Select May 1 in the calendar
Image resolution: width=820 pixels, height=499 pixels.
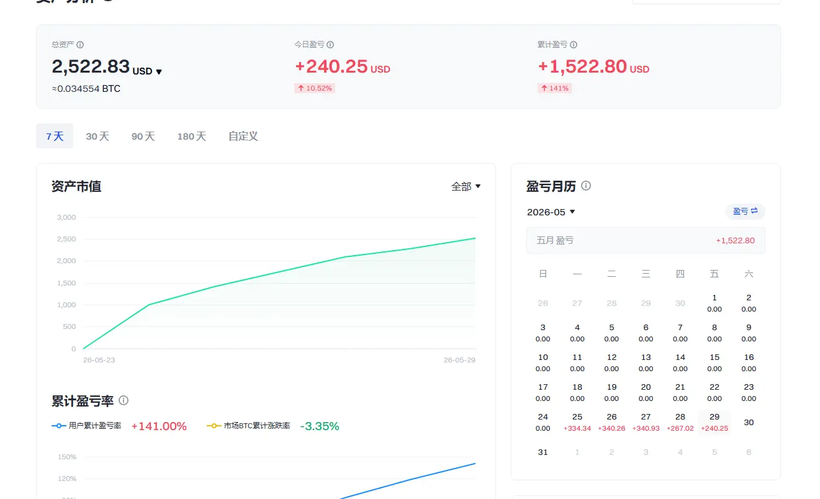pyautogui.click(x=714, y=303)
